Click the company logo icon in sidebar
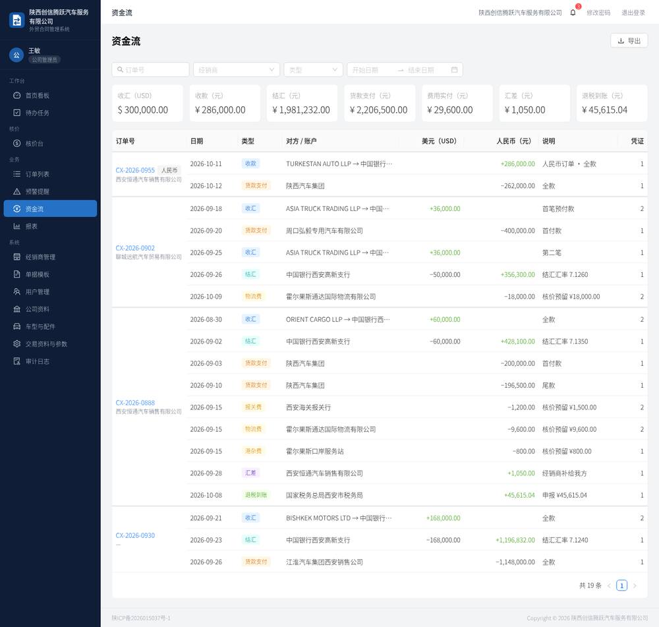Image resolution: width=659 pixels, height=627 pixels. (17, 20)
